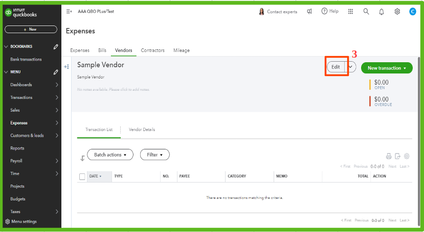
Task: Expand the Payroll submenu arrow
Action: pos(57,161)
